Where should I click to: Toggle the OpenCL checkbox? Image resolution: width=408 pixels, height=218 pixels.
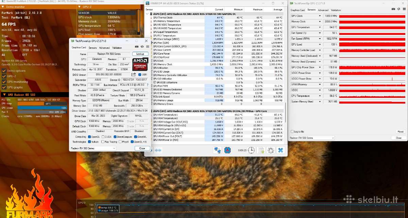coord(89,137)
